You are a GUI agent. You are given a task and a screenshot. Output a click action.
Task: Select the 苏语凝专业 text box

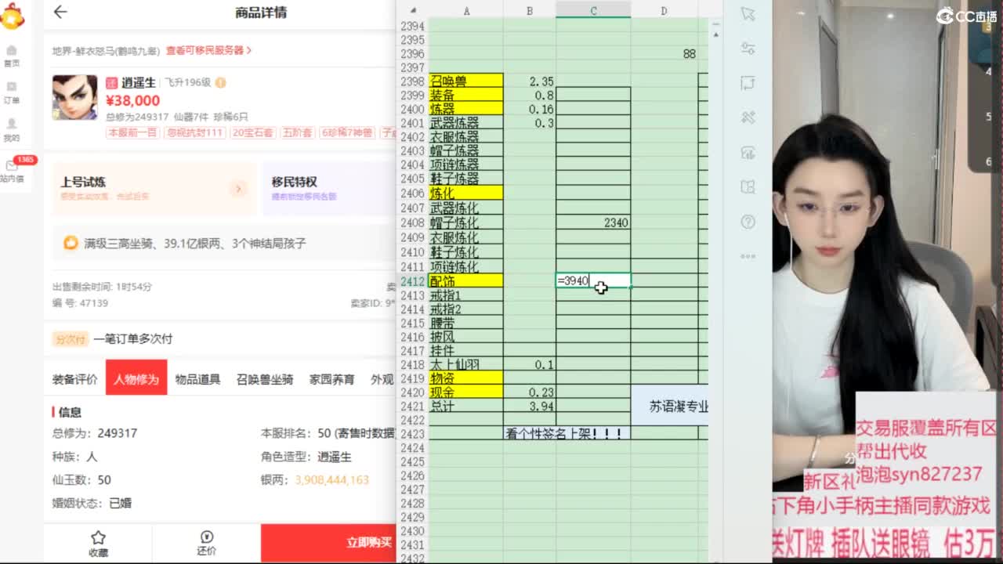pyautogui.click(x=670, y=406)
